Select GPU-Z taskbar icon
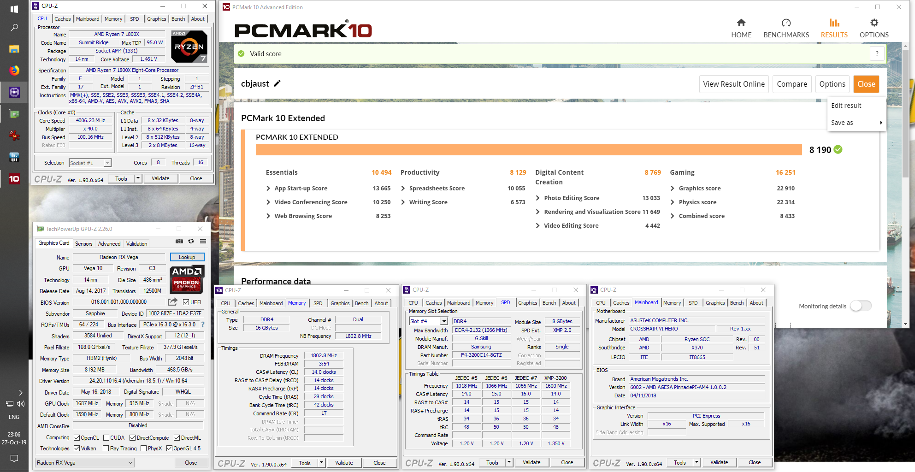Viewport: 915px width, 472px height. point(14,113)
